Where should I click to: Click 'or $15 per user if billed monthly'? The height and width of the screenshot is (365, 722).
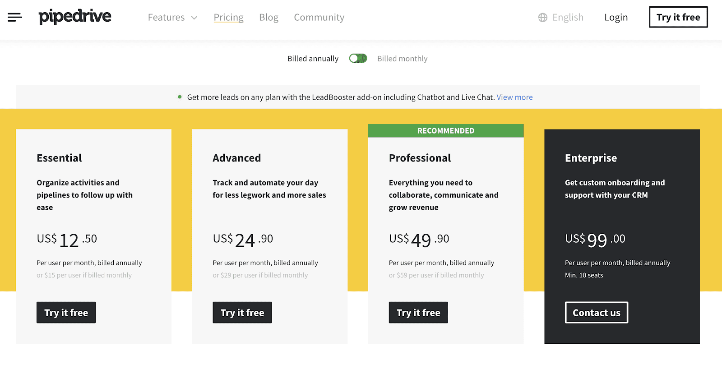click(84, 275)
